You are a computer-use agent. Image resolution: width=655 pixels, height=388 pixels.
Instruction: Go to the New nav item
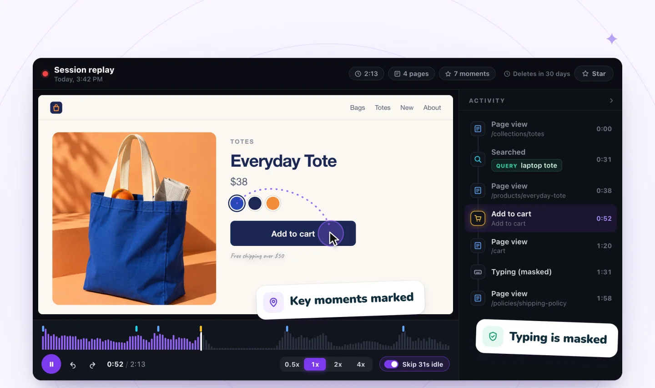(x=407, y=108)
